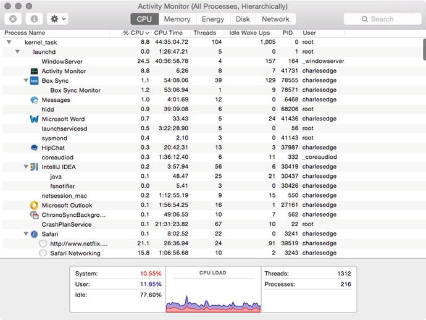Switch to the Energy tab
Viewport: 426px width, 320px height.
pyautogui.click(x=213, y=19)
